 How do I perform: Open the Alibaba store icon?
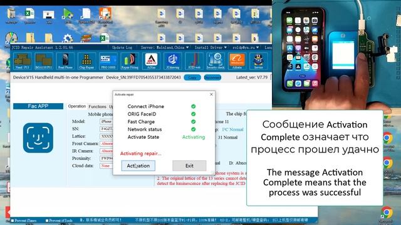[237, 61]
